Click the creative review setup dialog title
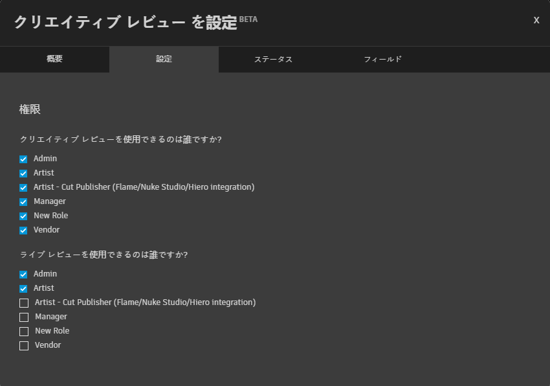 pyautogui.click(x=122, y=21)
